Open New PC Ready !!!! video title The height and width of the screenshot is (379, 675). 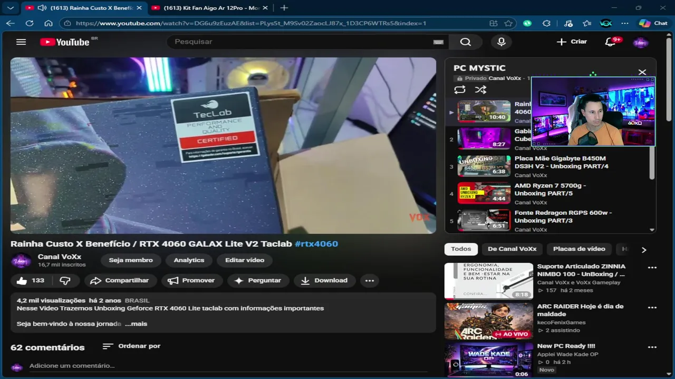pyautogui.click(x=566, y=346)
